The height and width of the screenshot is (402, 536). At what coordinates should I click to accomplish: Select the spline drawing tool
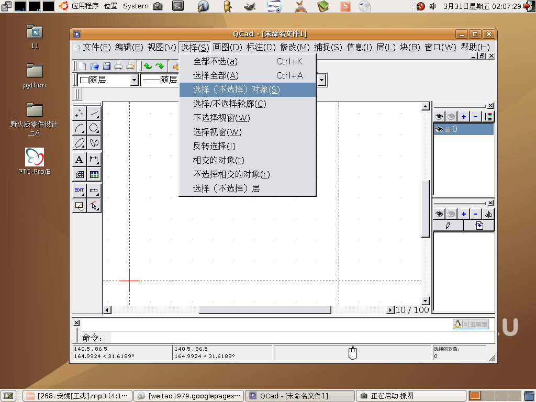tap(94, 142)
